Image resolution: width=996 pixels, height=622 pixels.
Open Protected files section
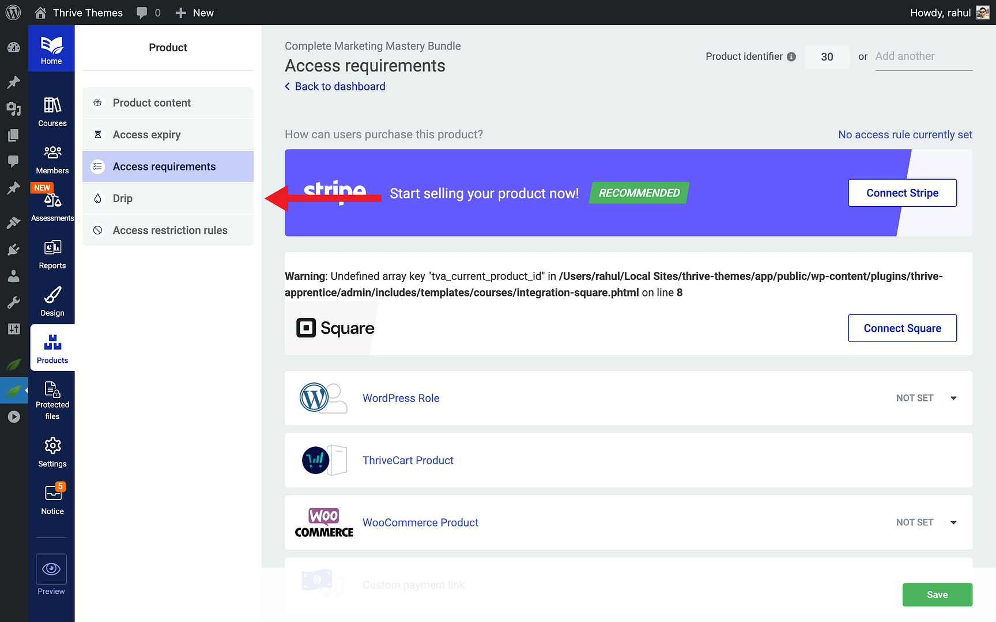(x=52, y=395)
